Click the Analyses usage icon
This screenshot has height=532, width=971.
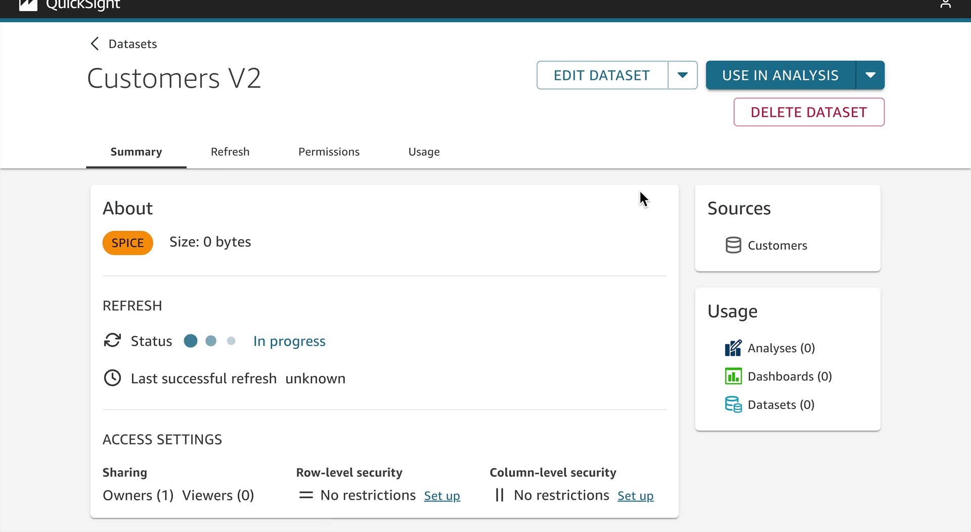click(733, 348)
